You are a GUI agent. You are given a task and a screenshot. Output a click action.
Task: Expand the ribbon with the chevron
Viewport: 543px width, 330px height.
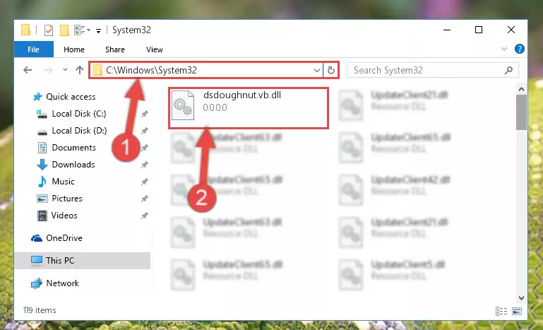coord(504,49)
